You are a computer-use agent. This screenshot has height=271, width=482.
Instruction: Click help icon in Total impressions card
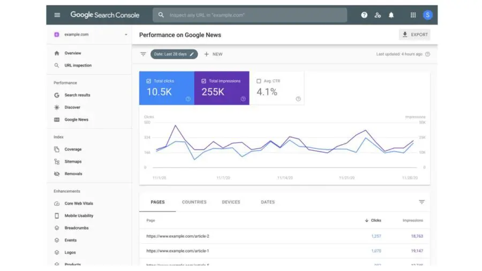(243, 99)
